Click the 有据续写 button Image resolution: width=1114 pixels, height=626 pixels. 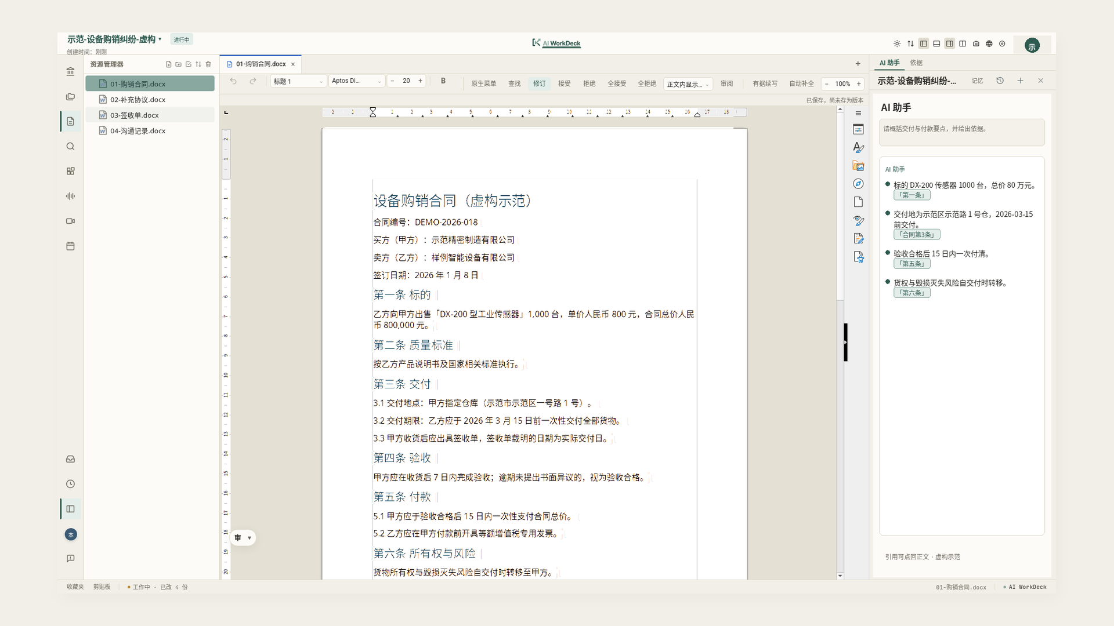(765, 83)
